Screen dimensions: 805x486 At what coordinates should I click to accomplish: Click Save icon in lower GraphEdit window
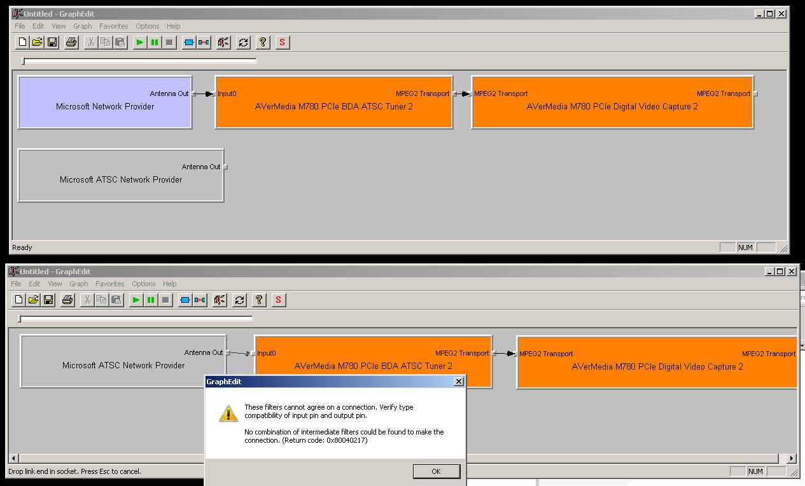click(x=48, y=300)
